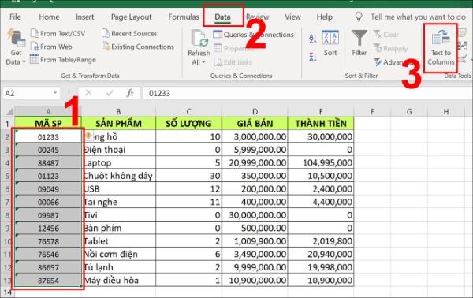Toggle the Filter funnel button
The height and width of the screenshot is (298, 473).
coord(359,43)
